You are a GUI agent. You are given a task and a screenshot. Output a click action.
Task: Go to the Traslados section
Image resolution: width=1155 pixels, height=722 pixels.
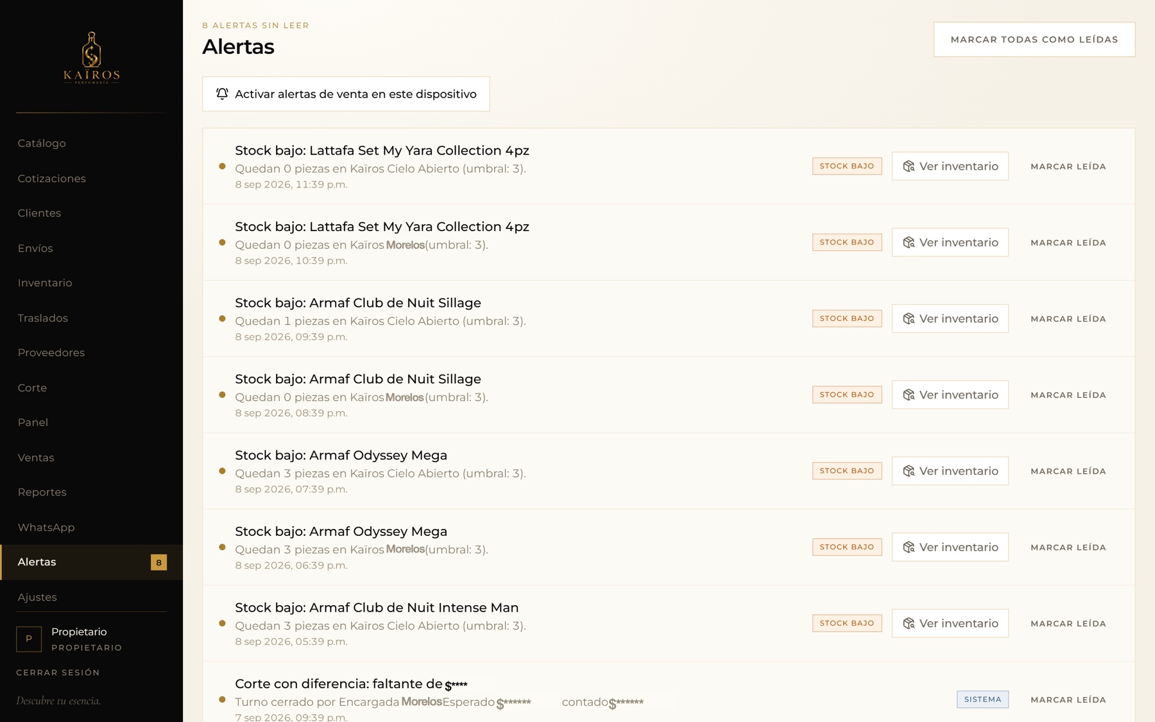coord(43,318)
